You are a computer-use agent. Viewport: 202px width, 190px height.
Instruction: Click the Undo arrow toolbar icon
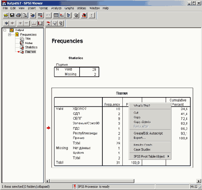48,15
